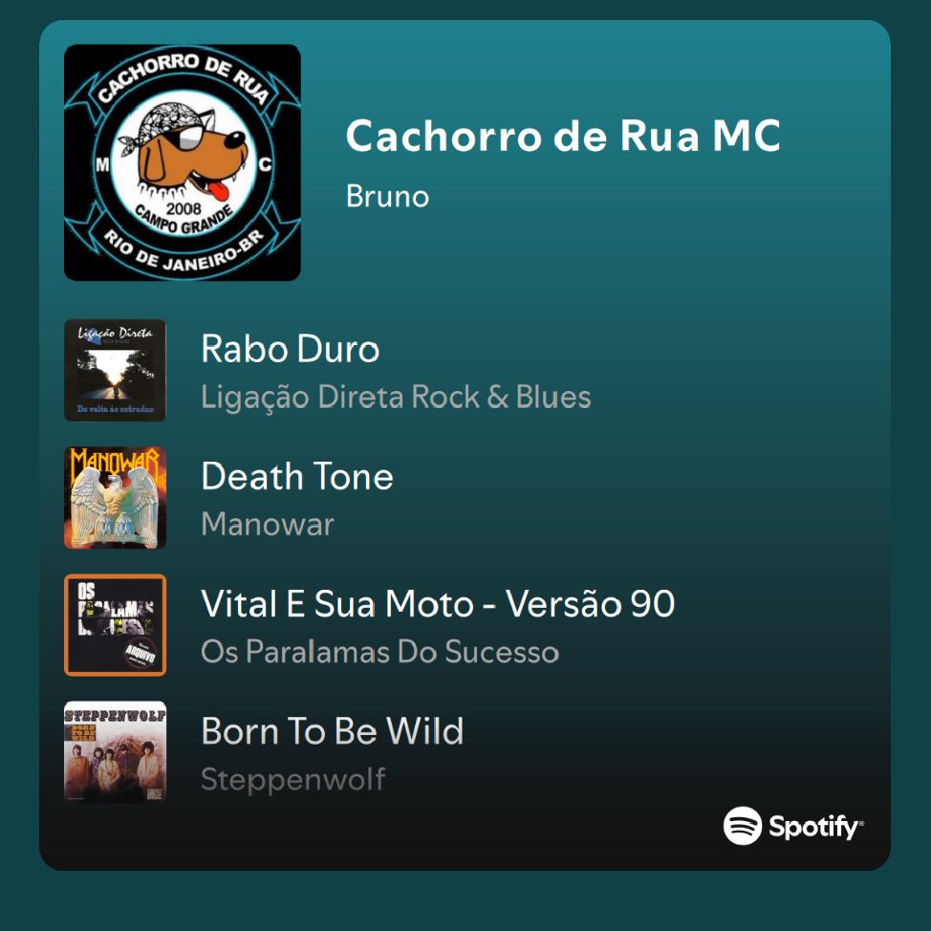Click the Ligação Direta album art thumbnail
931x931 pixels.
tap(116, 370)
